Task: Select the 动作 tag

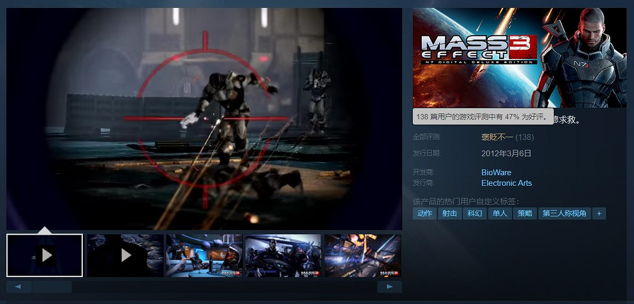Action: [x=424, y=214]
